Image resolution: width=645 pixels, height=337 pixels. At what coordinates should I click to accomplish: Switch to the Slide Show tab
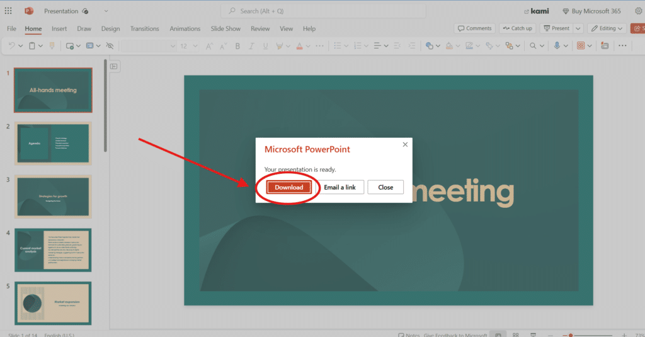(225, 28)
